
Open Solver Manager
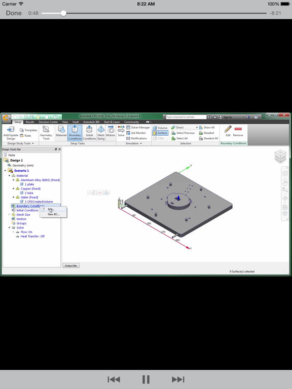(x=138, y=127)
